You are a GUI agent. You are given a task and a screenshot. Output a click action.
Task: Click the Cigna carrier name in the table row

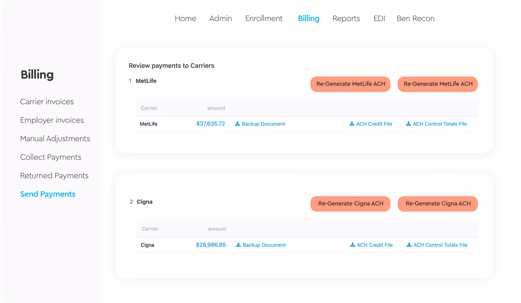pyautogui.click(x=147, y=245)
